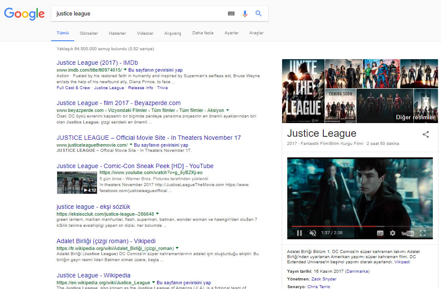Open Justice League (2017) - IMDb result
441x289 pixels.
pos(97,63)
